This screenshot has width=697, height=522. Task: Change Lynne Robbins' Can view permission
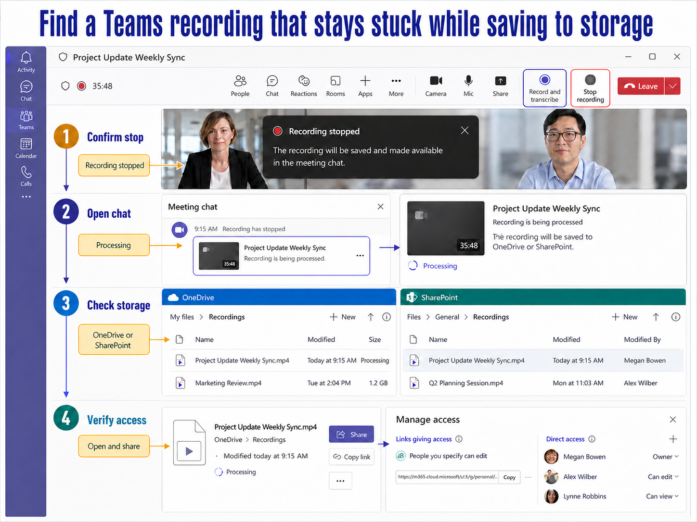[662, 496]
